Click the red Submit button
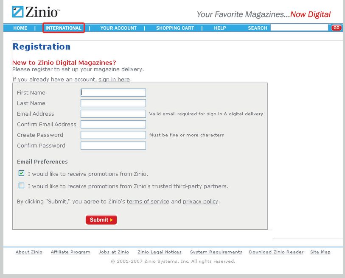345x278 pixels. click(101, 220)
